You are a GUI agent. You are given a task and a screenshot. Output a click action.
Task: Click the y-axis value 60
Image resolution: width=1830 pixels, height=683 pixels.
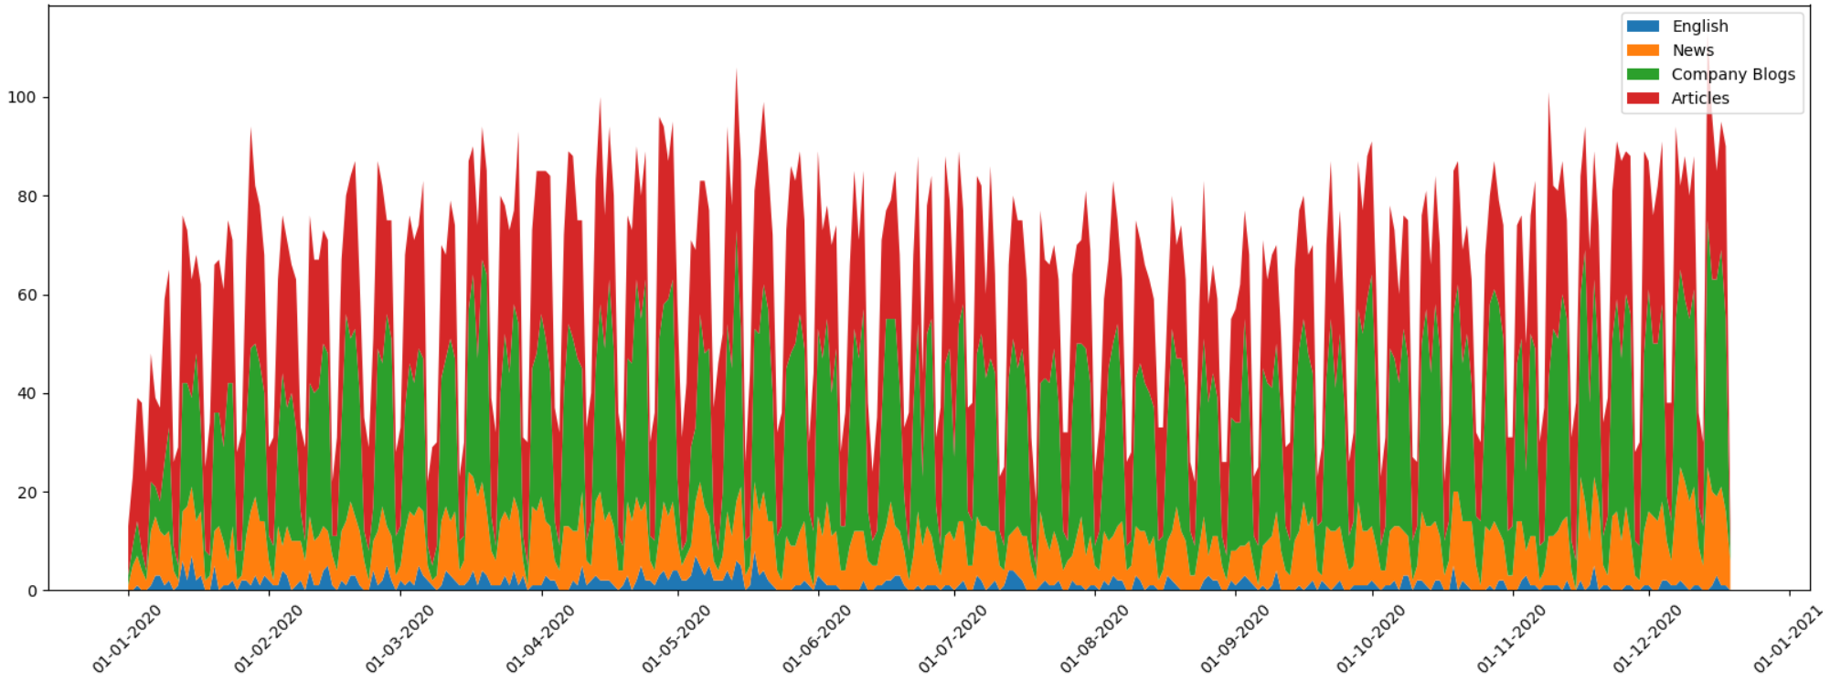coord(27,295)
